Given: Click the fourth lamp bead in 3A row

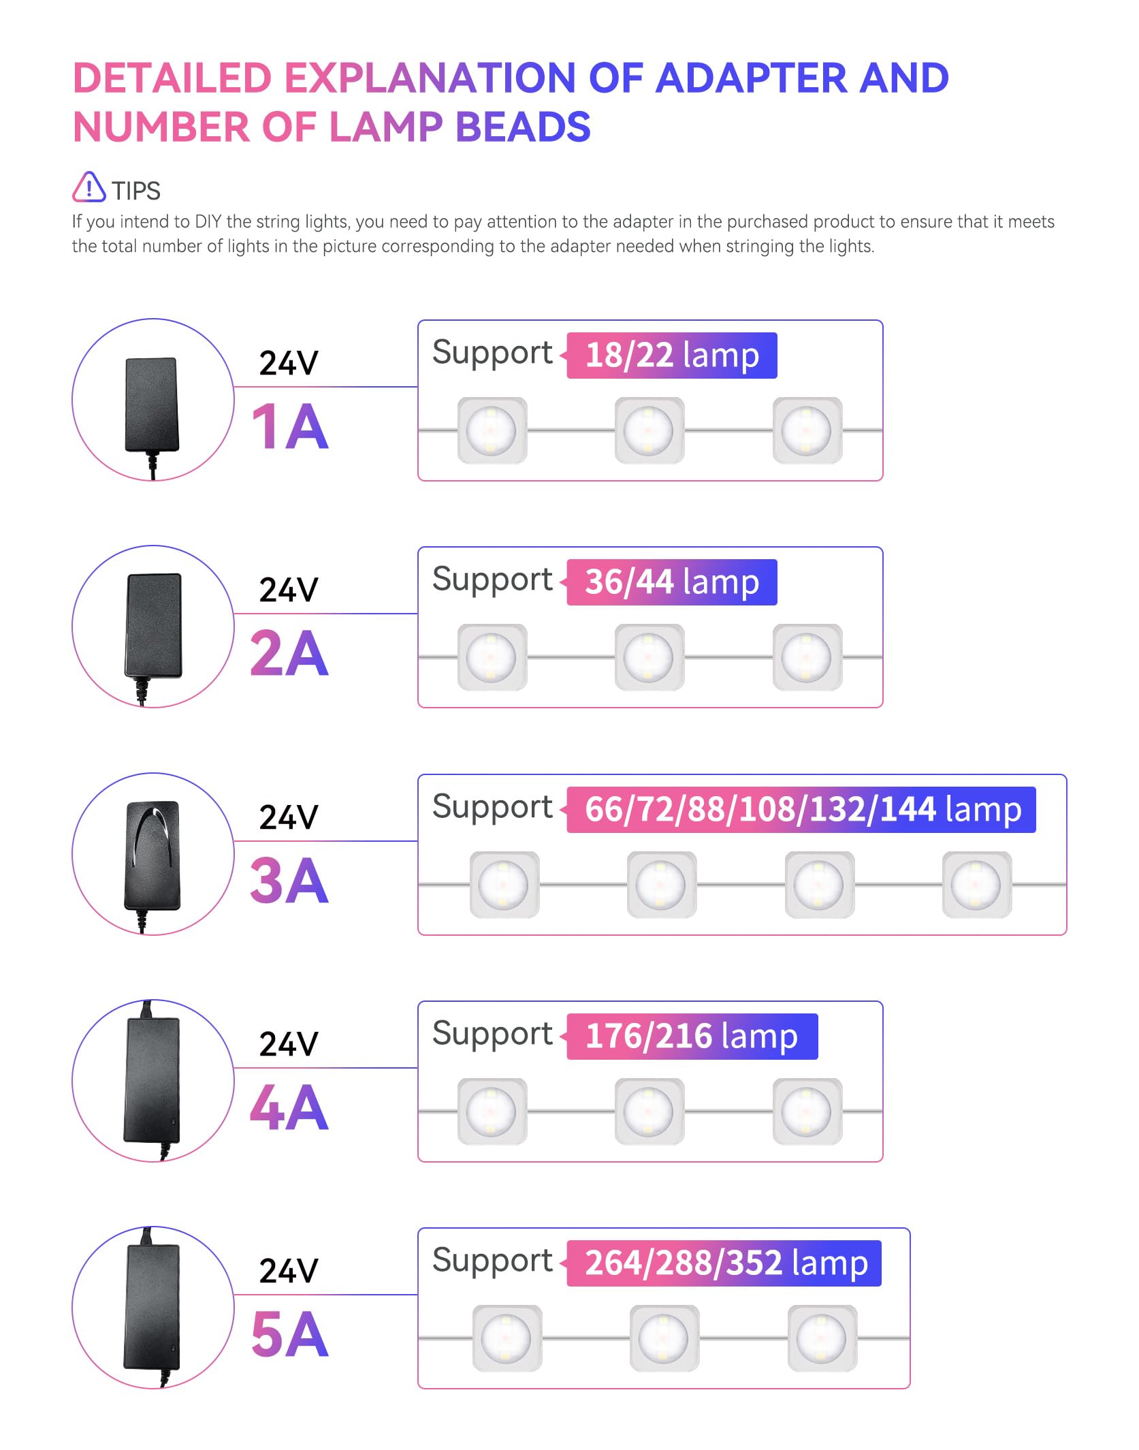Looking at the screenshot, I should coord(977,885).
